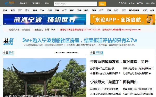Click the search keyword input field

point(75,4)
